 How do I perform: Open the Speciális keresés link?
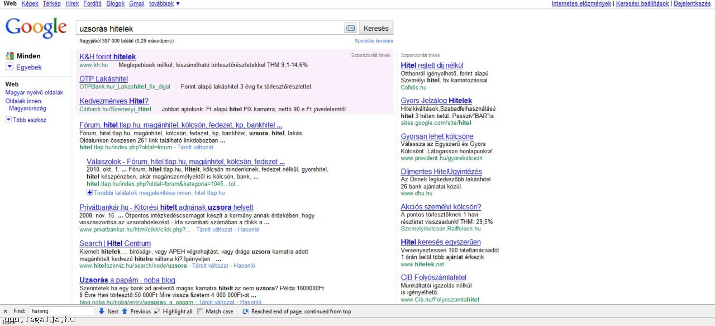click(374, 41)
